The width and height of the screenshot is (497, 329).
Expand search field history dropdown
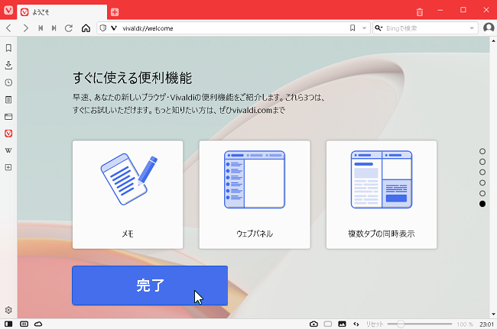click(x=472, y=28)
